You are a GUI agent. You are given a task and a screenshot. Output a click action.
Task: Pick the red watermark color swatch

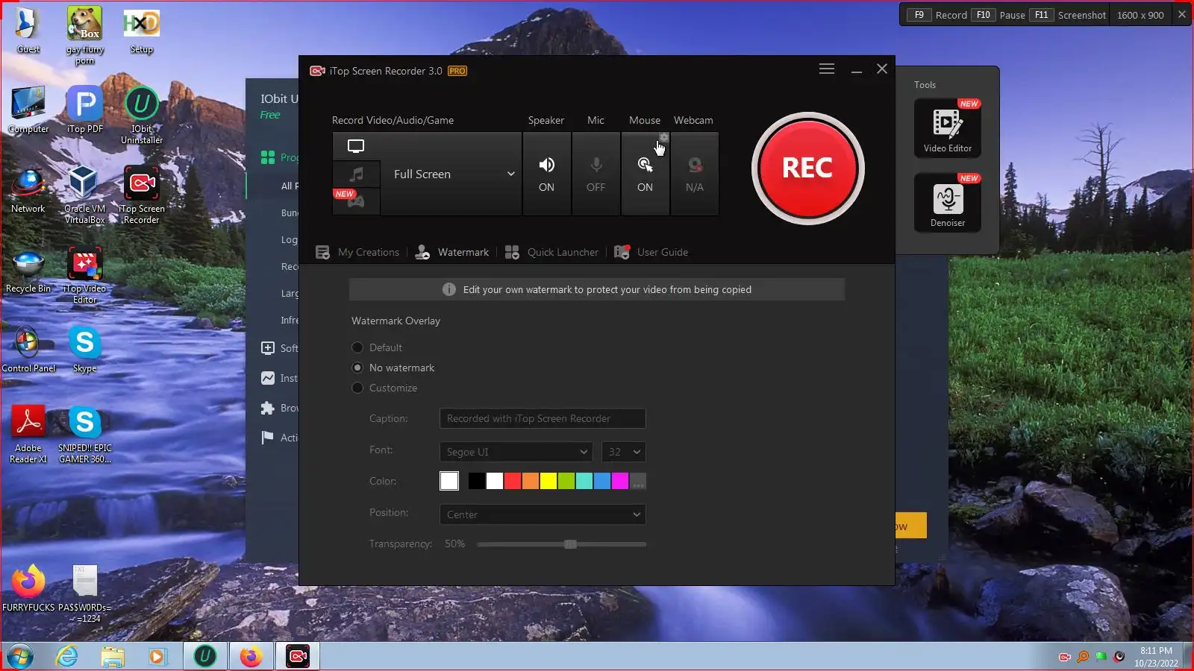tap(512, 481)
